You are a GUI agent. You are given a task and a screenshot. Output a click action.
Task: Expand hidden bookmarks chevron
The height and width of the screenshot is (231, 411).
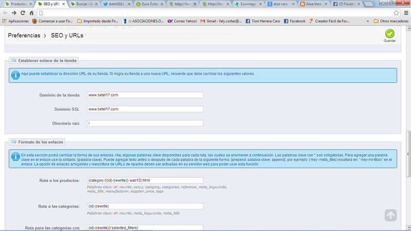(x=367, y=21)
